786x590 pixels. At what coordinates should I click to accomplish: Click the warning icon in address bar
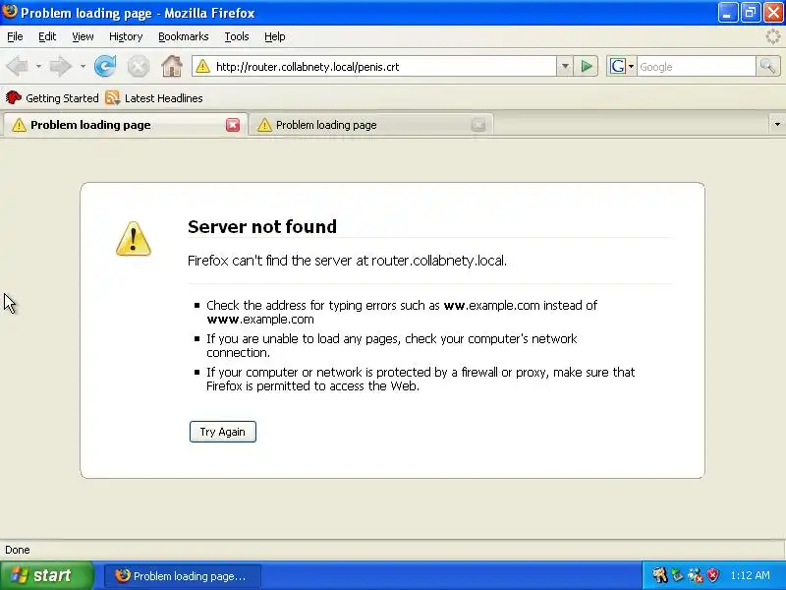click(202, 66)
